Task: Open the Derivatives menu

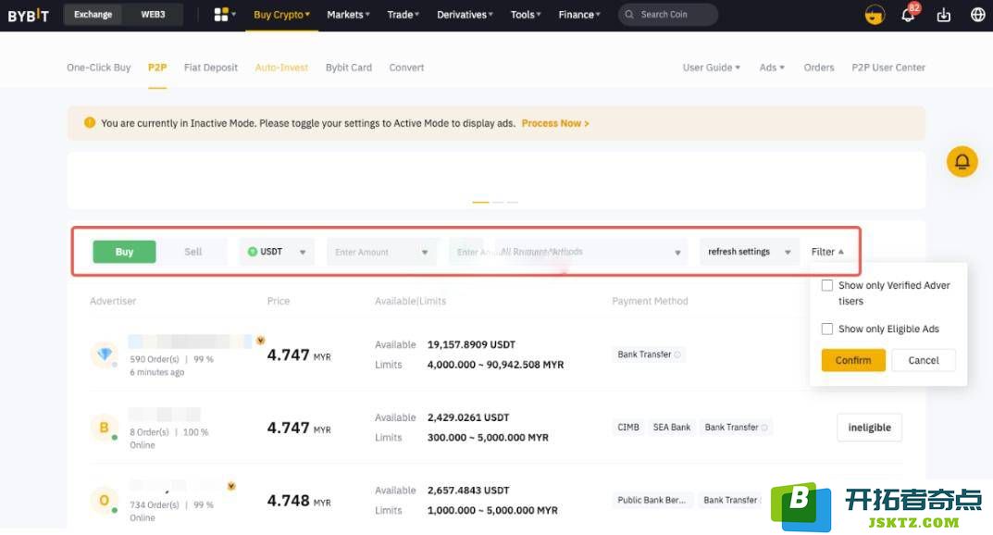Action: tap(465, 15)
